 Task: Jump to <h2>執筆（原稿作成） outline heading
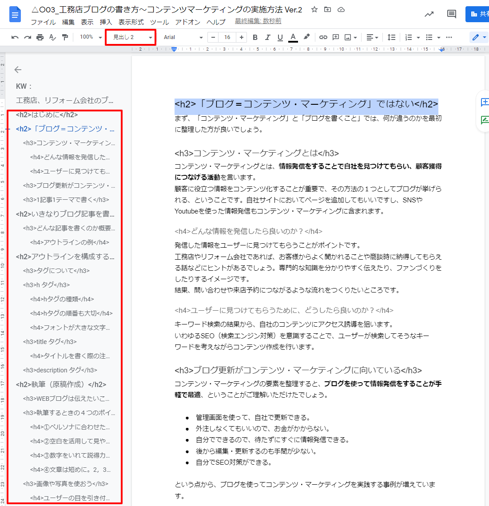[x=61, y=384]
